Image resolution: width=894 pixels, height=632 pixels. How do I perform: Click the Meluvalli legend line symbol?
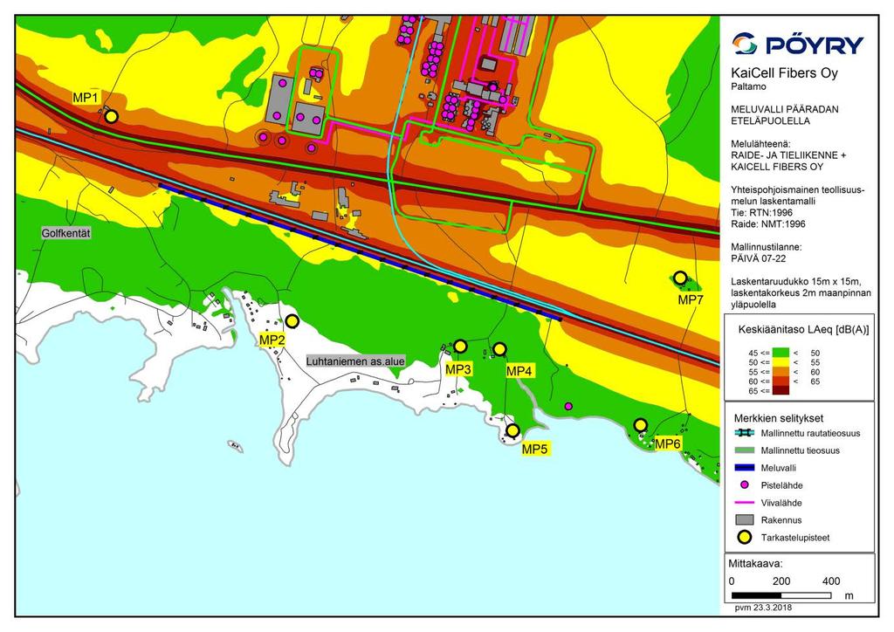click(744, 468)
